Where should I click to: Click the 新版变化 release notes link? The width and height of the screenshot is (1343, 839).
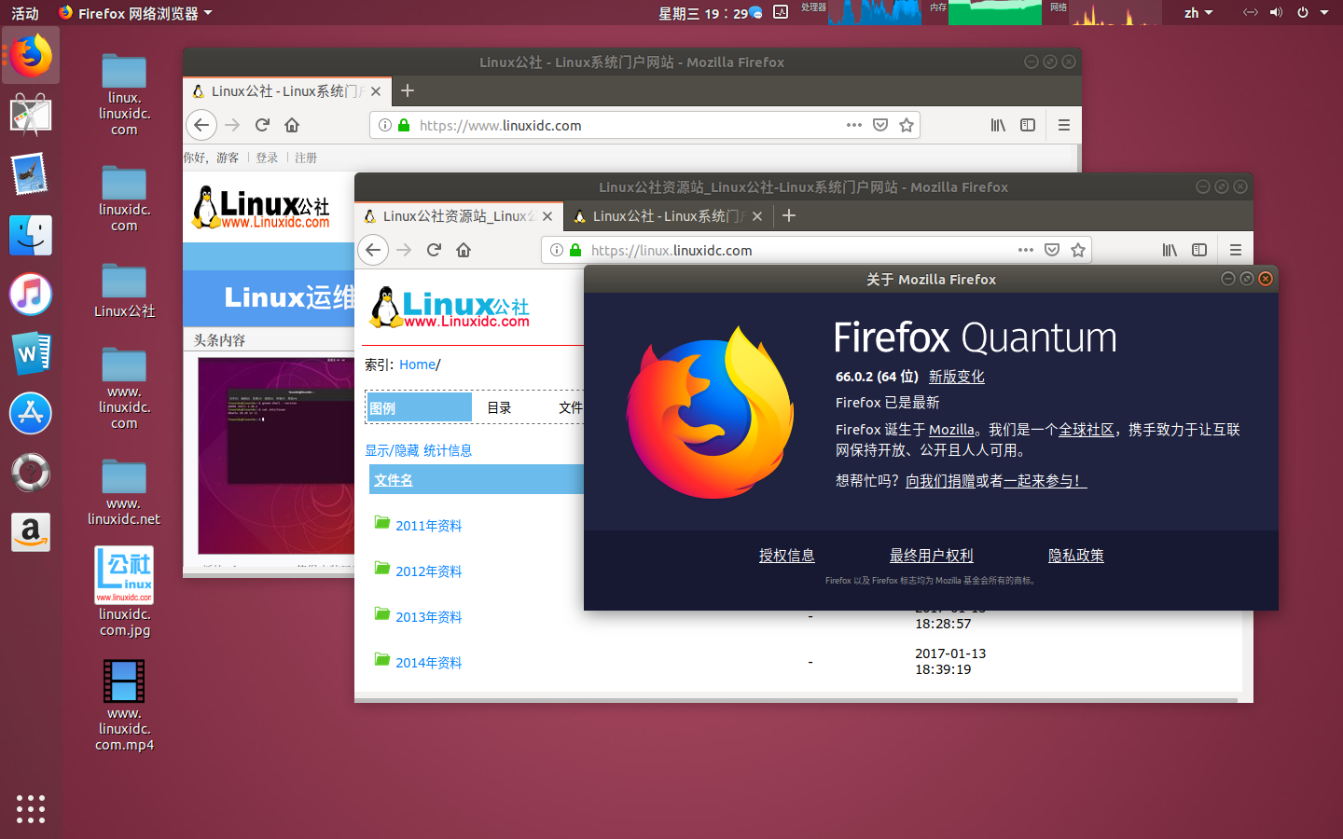(x=957, y=377)
